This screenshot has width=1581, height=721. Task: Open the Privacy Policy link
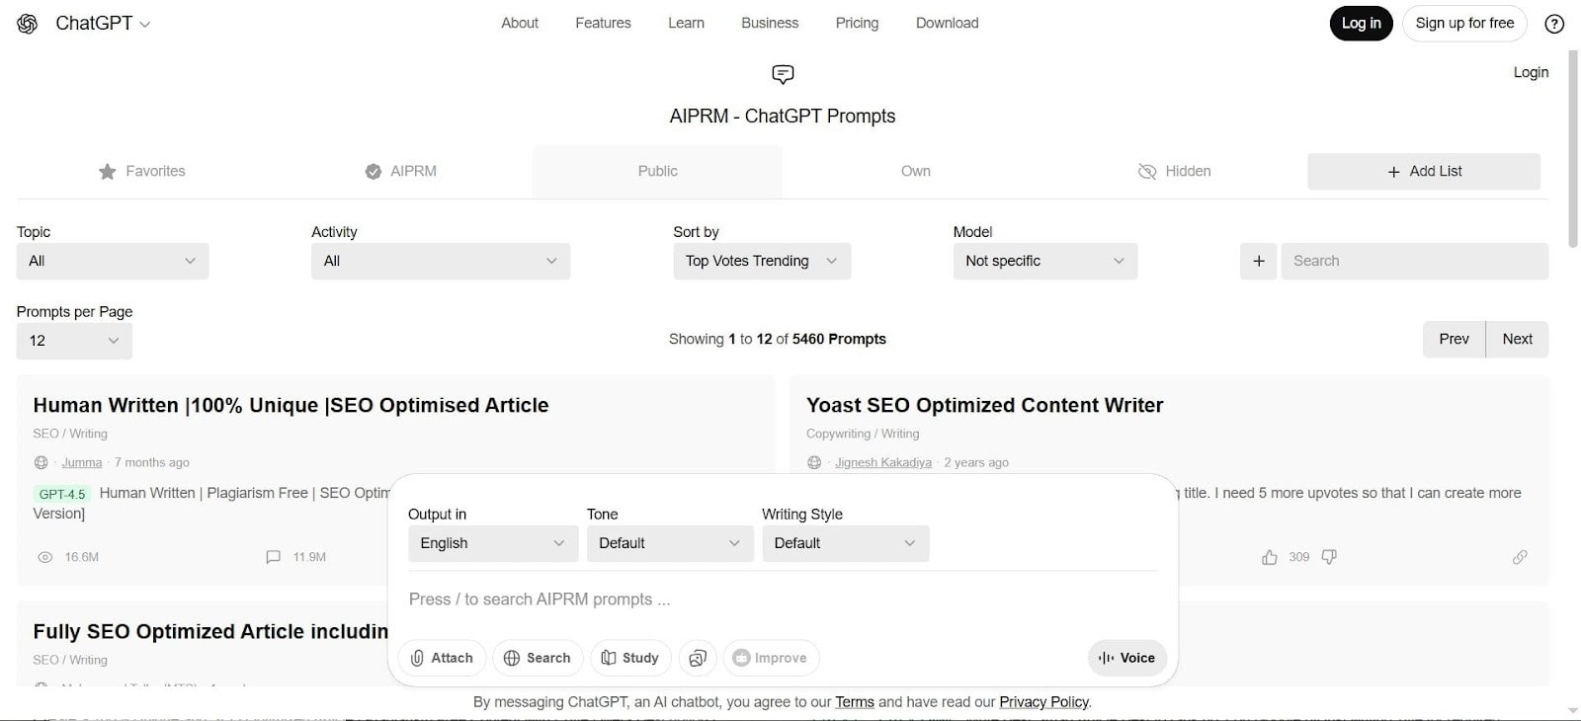1043,702
